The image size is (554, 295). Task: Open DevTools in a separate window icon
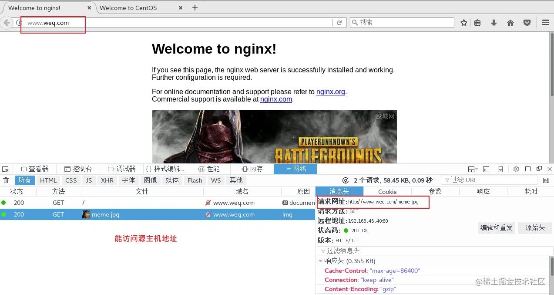click(539, 169)
